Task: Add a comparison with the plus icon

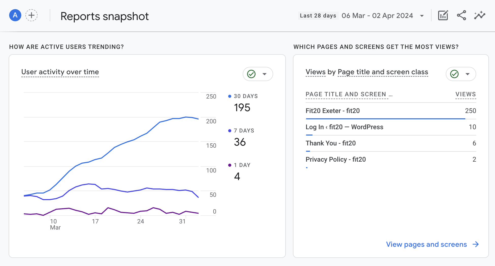Action: pyautogui.click(x=31, y=15)
